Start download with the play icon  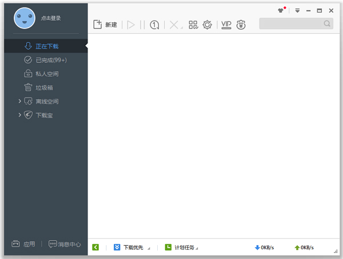(131, 25)
